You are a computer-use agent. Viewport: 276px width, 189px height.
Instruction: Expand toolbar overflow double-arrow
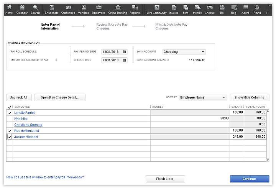click(270, 5)
